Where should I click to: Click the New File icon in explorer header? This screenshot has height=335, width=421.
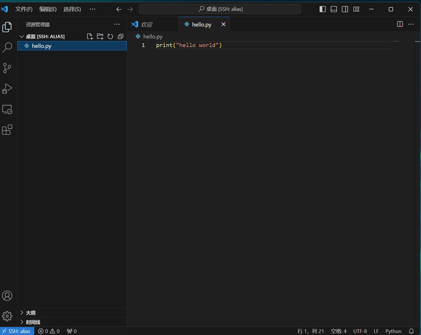tap(90, 36)
